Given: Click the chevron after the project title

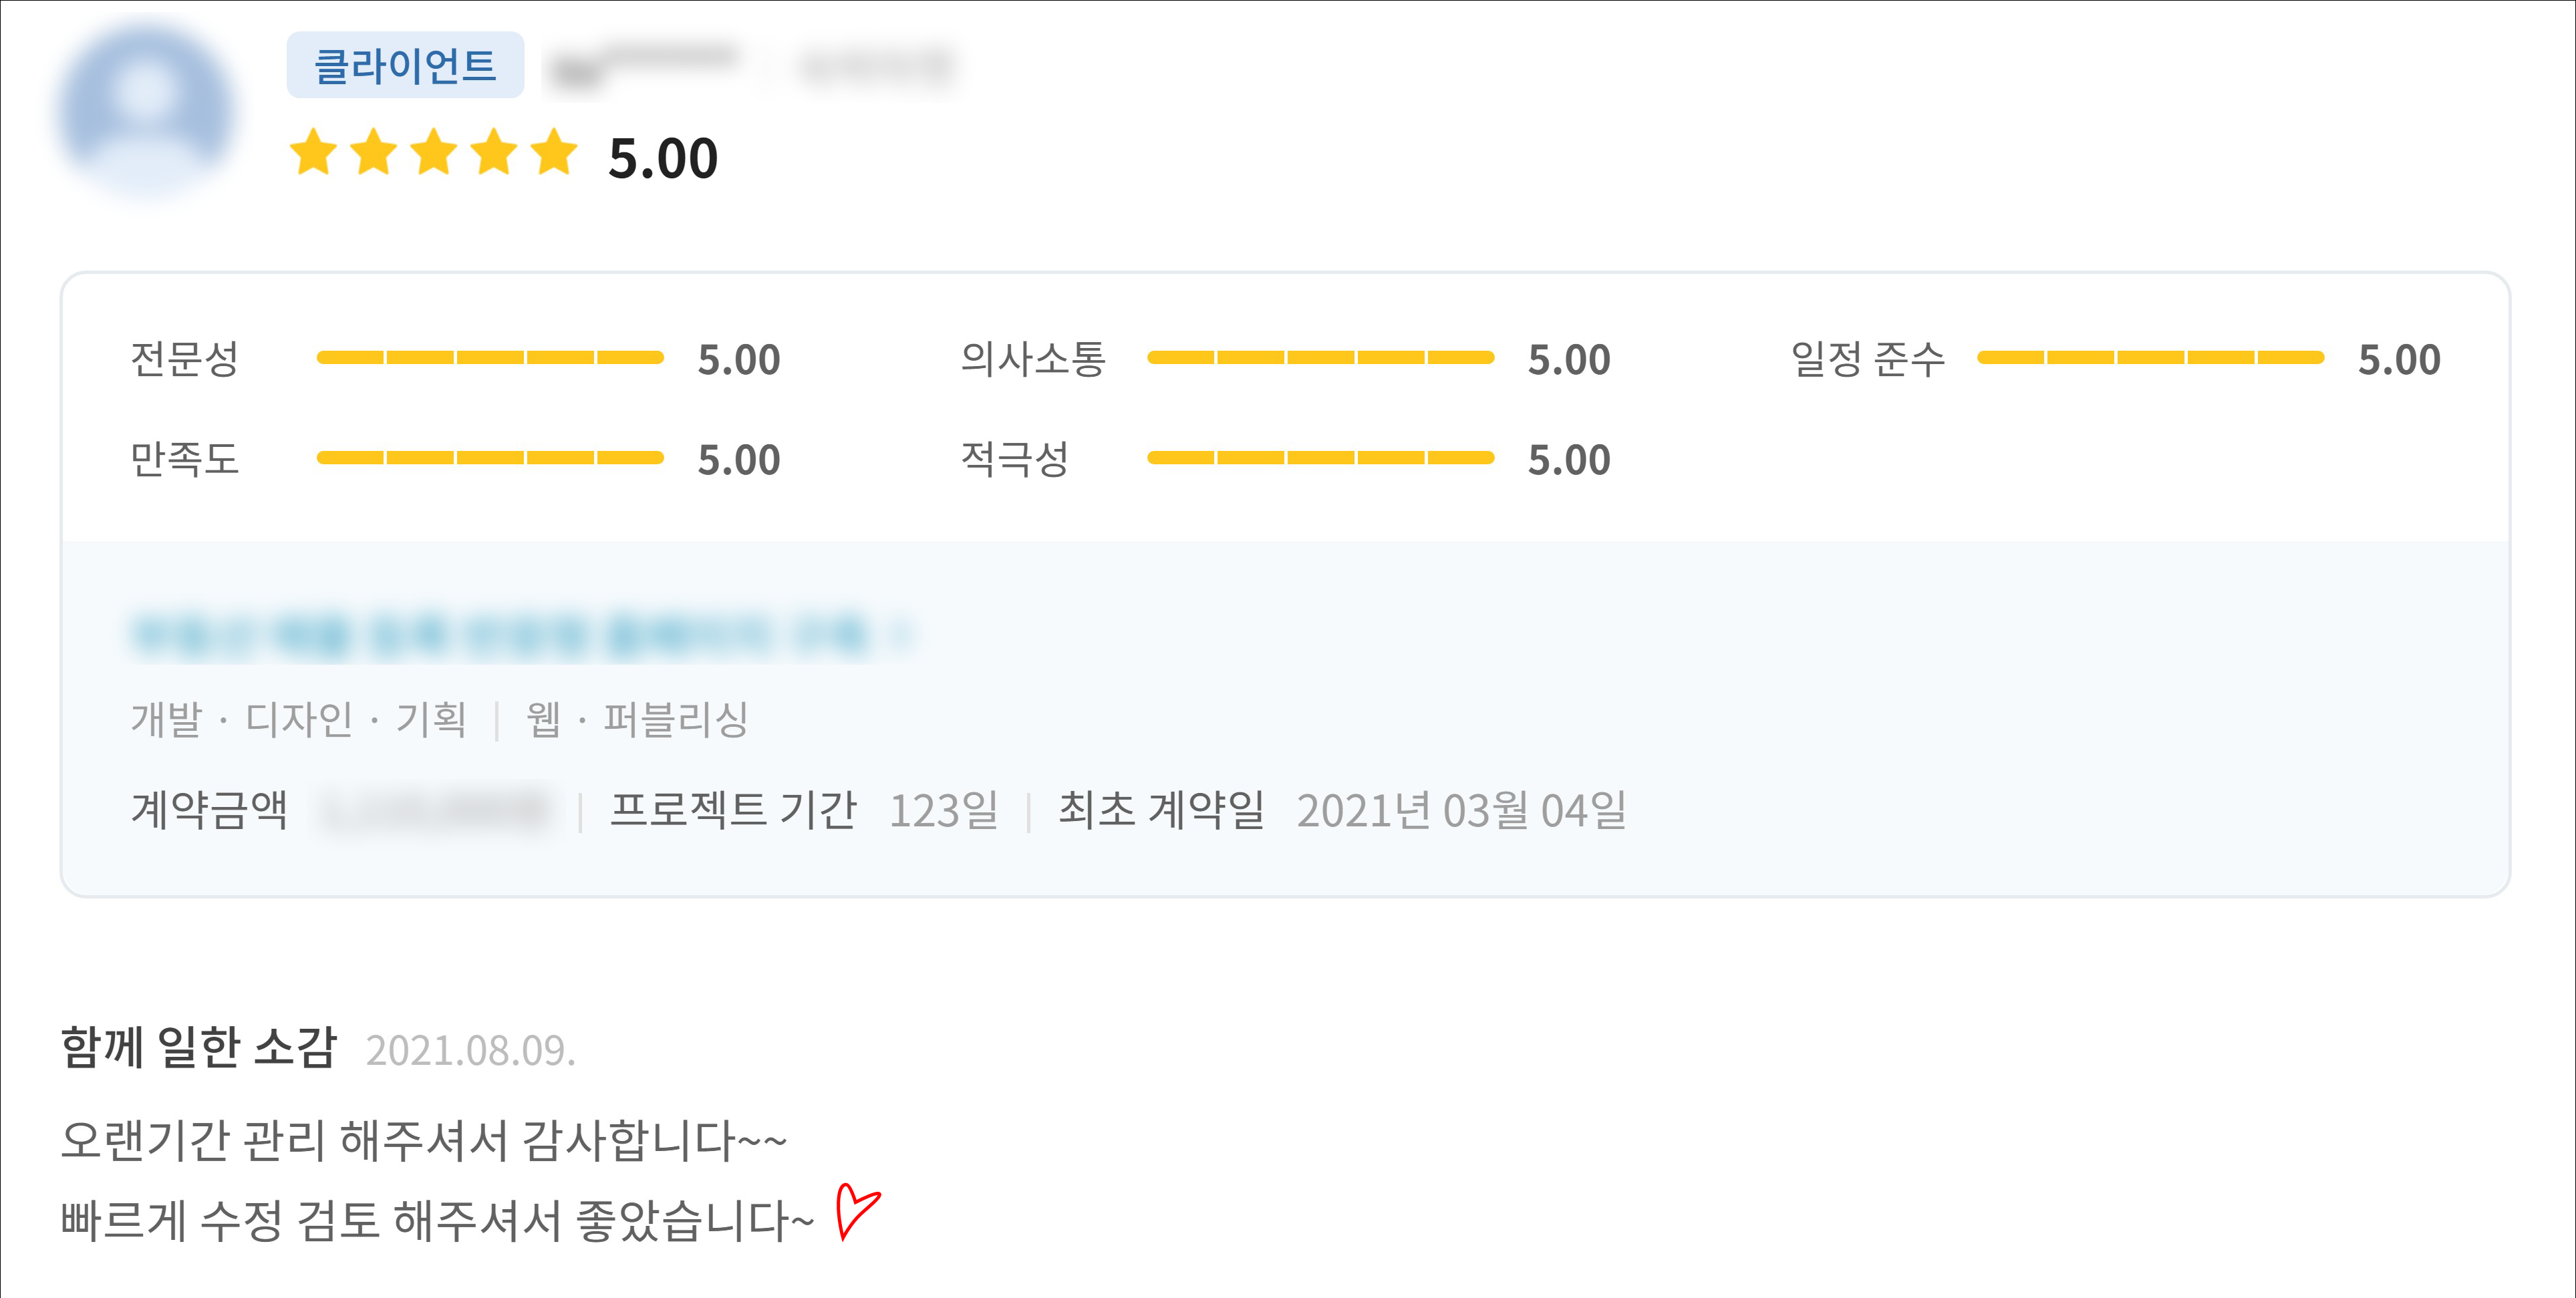Looking at the screenshot, I should tap(902, 634).
